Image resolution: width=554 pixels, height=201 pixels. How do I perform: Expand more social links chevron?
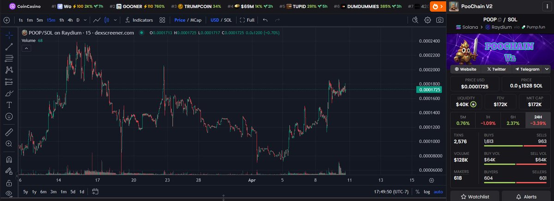(x=547, y=69)
